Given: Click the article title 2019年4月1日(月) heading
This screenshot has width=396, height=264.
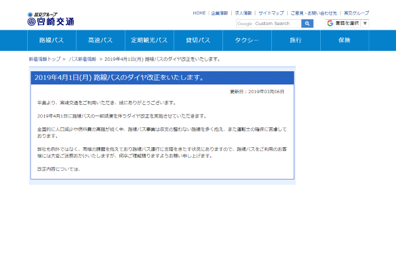Looking at the screenshot, I should click(x=119, y=78).
